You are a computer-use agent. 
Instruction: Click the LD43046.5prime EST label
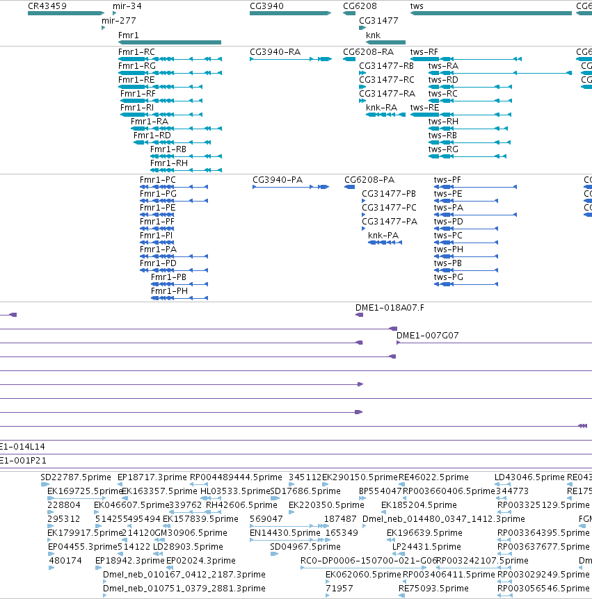click(529, 477)
